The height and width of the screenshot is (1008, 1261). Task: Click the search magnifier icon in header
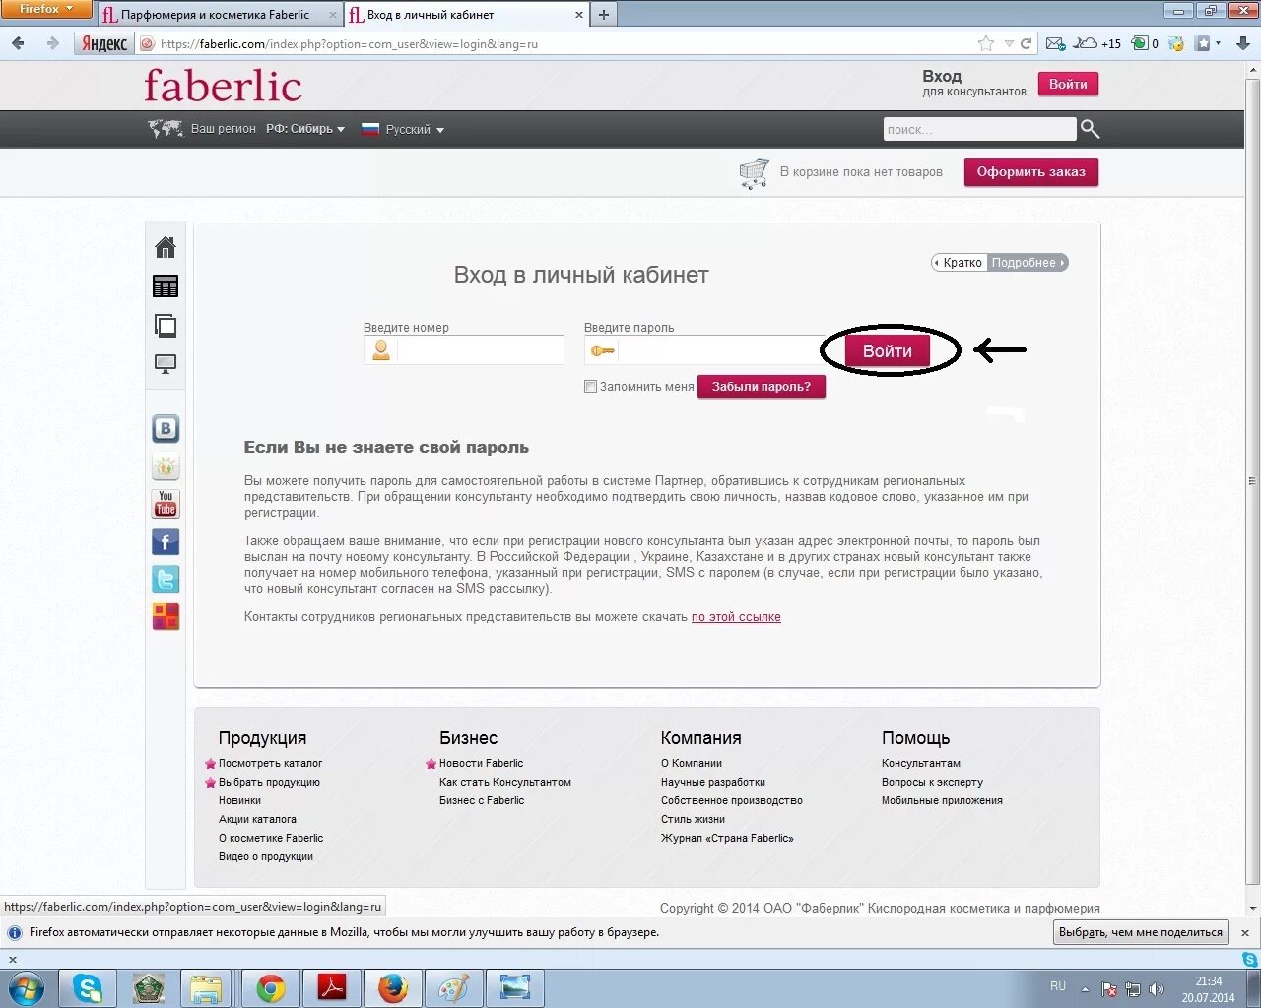[1090, 129]
